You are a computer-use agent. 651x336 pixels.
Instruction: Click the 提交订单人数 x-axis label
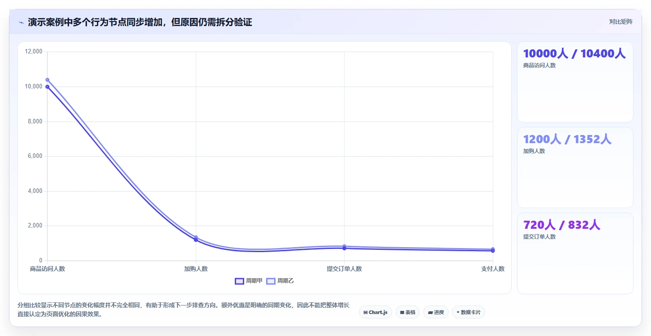[x=344, y=269]
